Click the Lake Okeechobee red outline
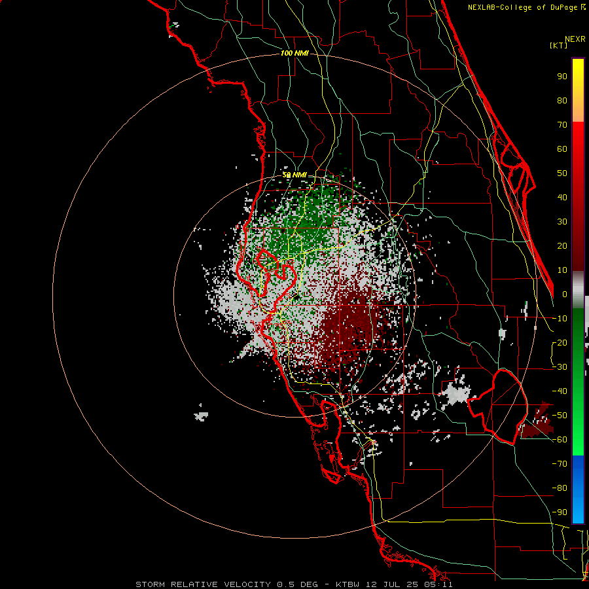 (x=498, y=406)
